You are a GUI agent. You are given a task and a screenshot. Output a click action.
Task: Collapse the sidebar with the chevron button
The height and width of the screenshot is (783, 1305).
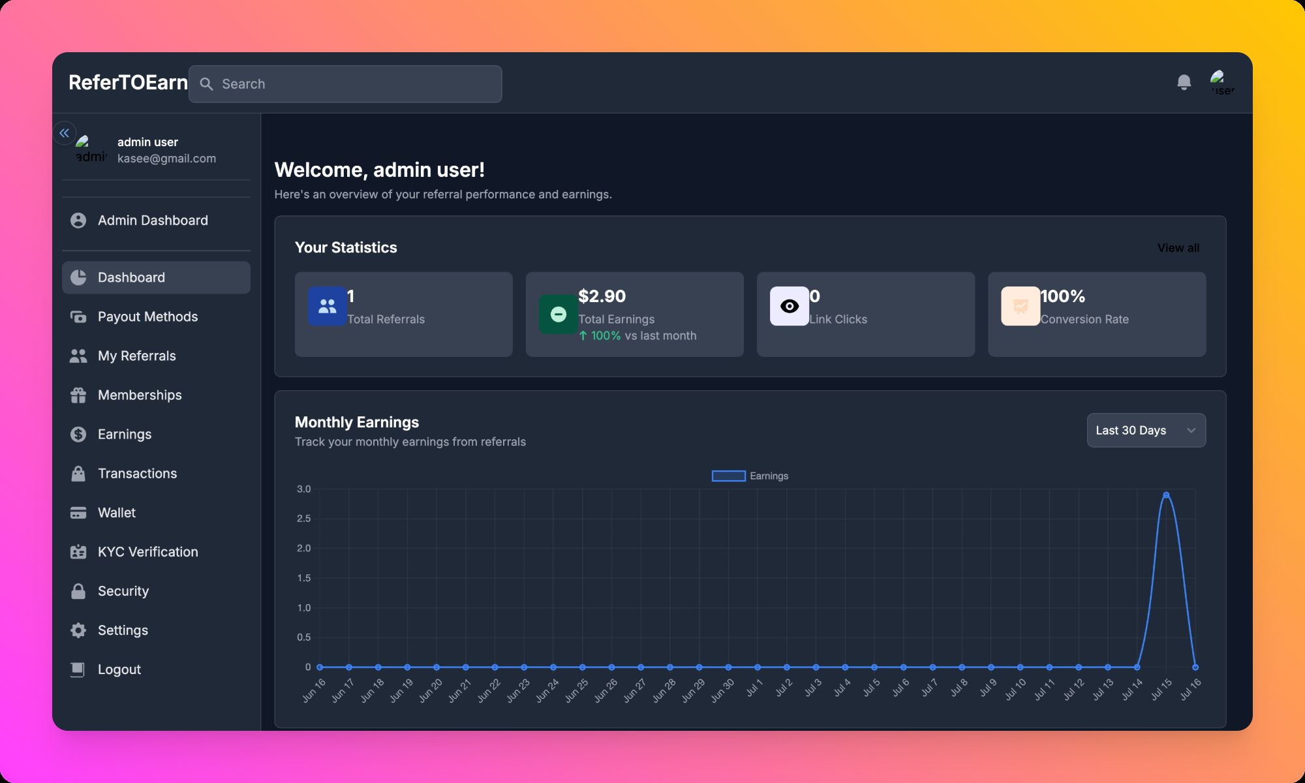(x=65, y=132)
